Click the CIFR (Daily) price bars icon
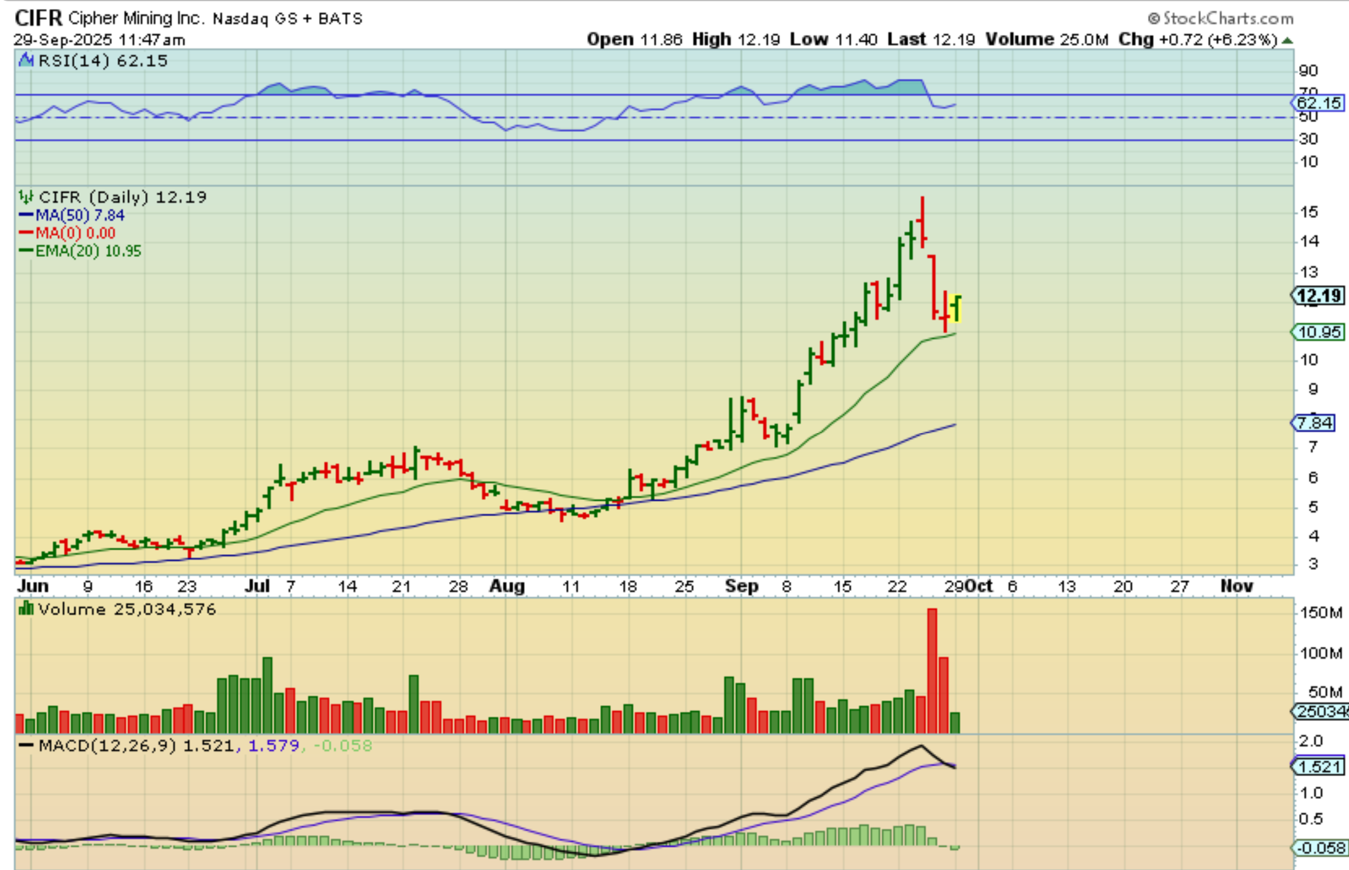 (26, 197)
